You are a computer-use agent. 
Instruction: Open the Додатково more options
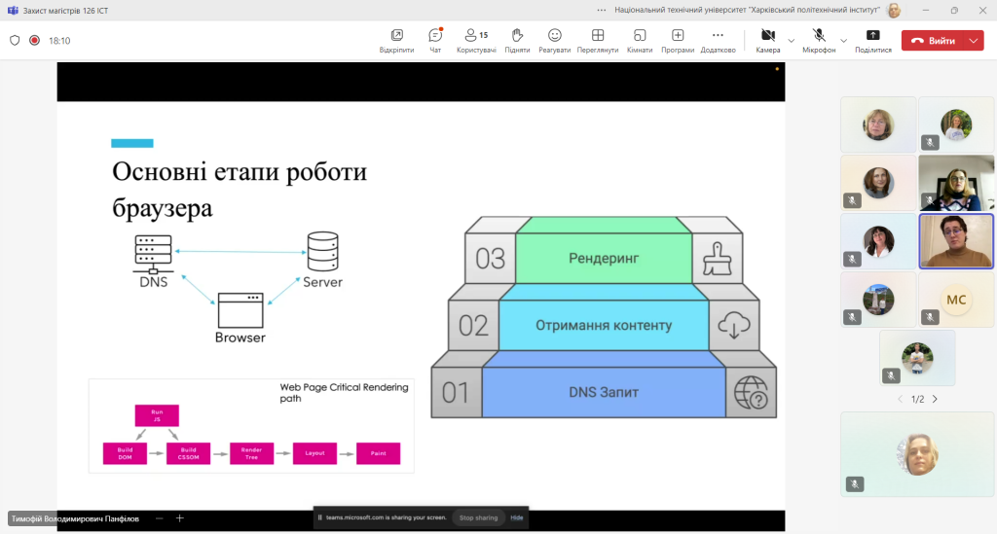tap(718, 40)
